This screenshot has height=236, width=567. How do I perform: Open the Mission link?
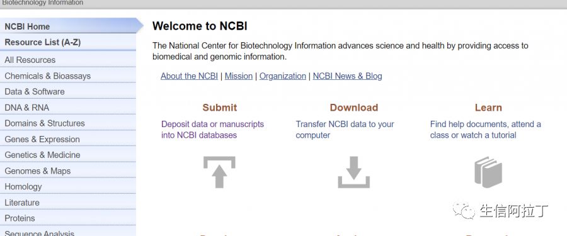pyautogui.click(x=239, y=76)
